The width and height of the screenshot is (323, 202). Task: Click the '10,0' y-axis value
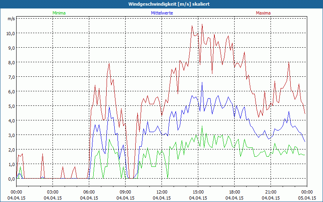(10, 34)
